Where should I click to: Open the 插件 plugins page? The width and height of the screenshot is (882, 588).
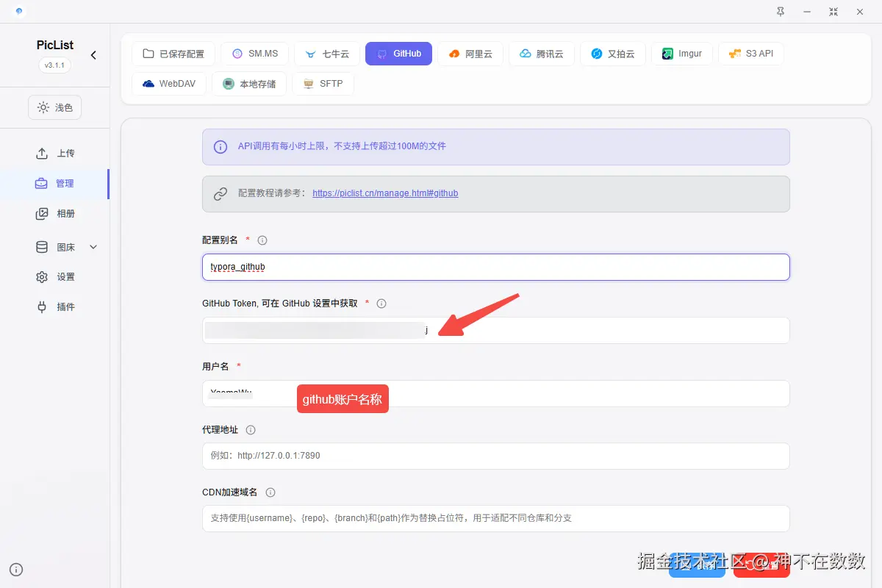pos(55,307)
